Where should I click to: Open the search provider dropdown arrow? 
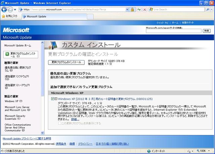(x=212, y=9)
